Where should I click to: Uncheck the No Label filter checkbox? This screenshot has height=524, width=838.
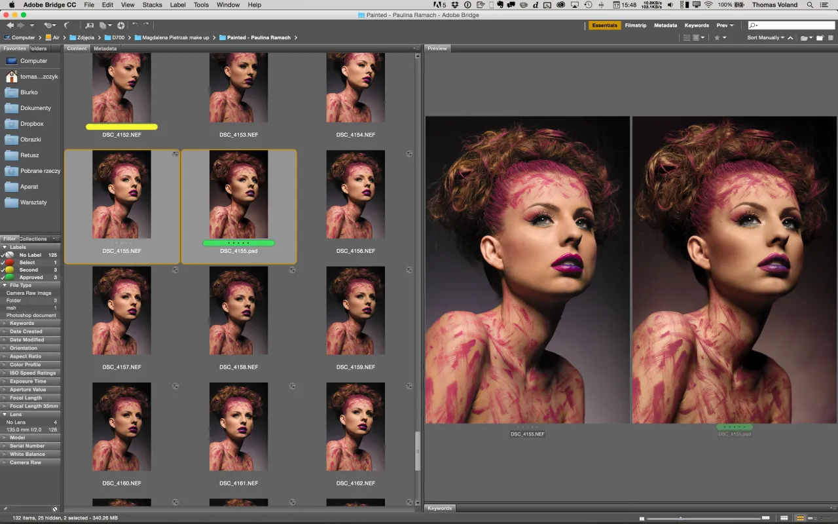[x=3, y=255]
